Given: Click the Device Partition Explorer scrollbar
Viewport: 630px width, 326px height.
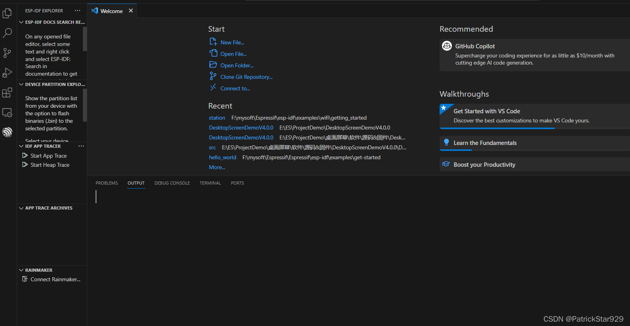Looking at the screenshot, I should (x=85, y=105).
